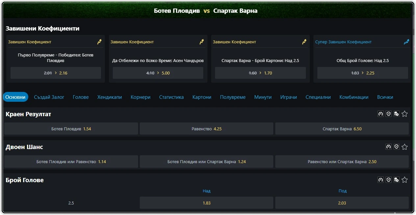Screen dimensions: 416x215
Task: Click the 2.5 goal line label
Action: click(71, 203)
